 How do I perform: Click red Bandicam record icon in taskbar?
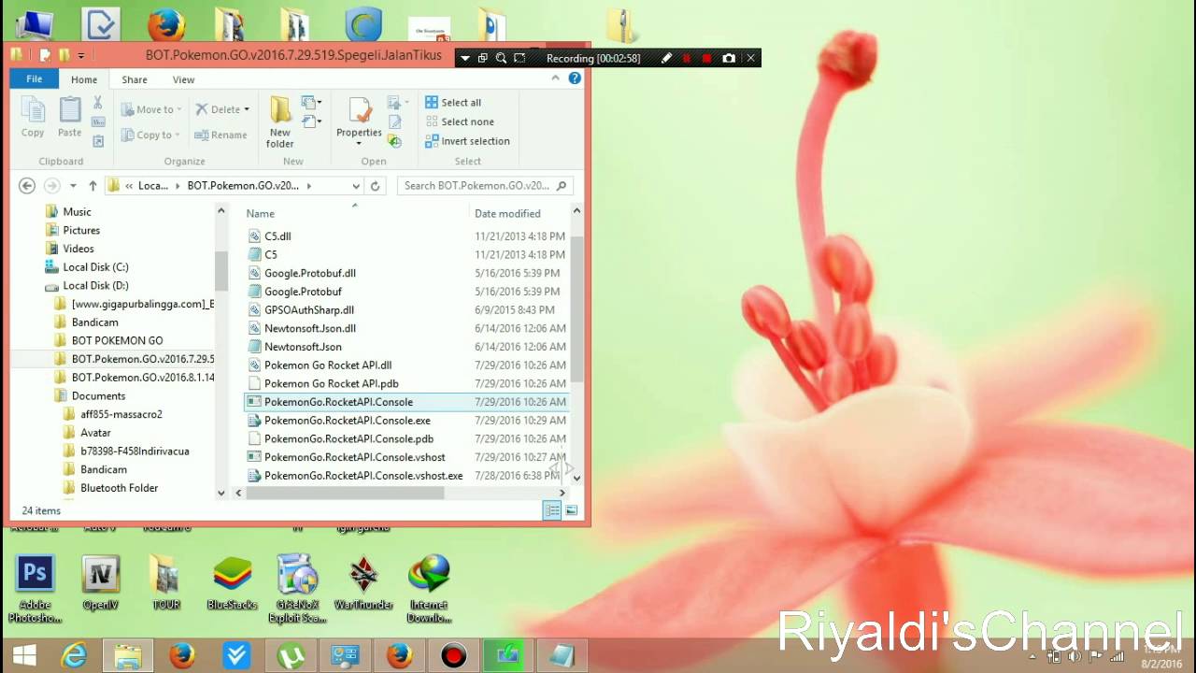click(453, 656)
